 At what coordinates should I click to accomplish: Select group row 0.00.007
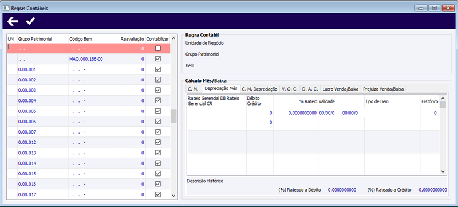[89, 132]
